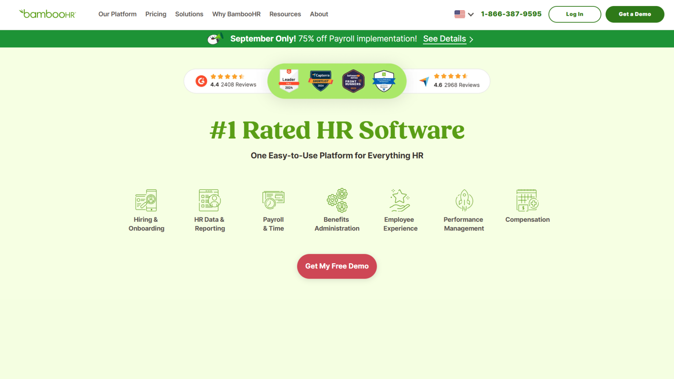The width and height of the screenshot is (674, 379).
Task: Click the G2 star rating
Action: tap(227, 77)
